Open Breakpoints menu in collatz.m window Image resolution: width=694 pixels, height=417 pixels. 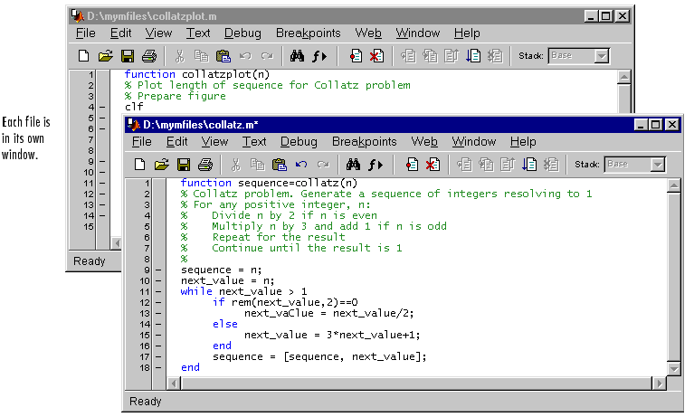click(x=364, y=142)
